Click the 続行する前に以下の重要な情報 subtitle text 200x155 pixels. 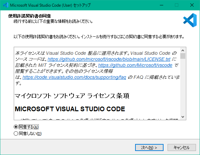[x=53, y=21]
